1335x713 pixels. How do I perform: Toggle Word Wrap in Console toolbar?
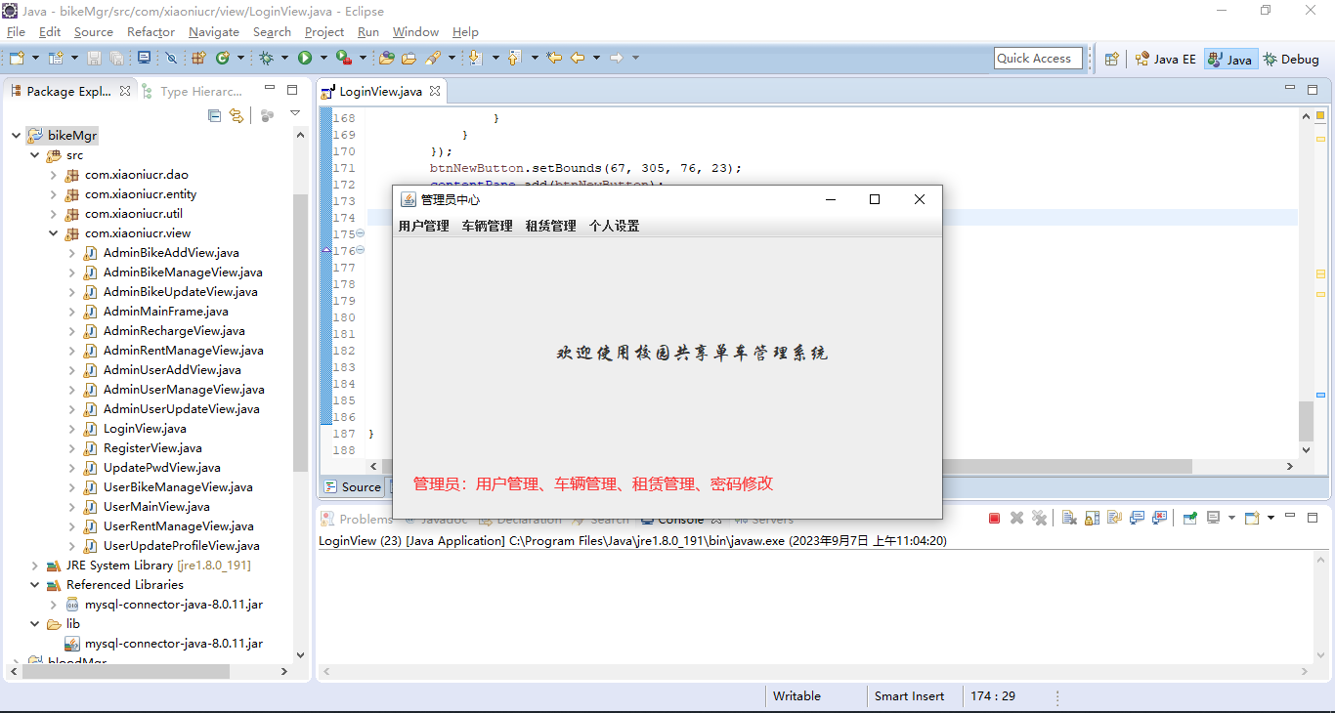[x=1115, y=518]
